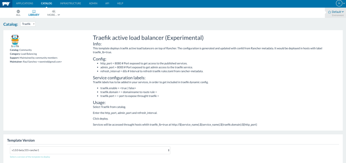
Task: Open the HELP link
Action: coord(120,3)
